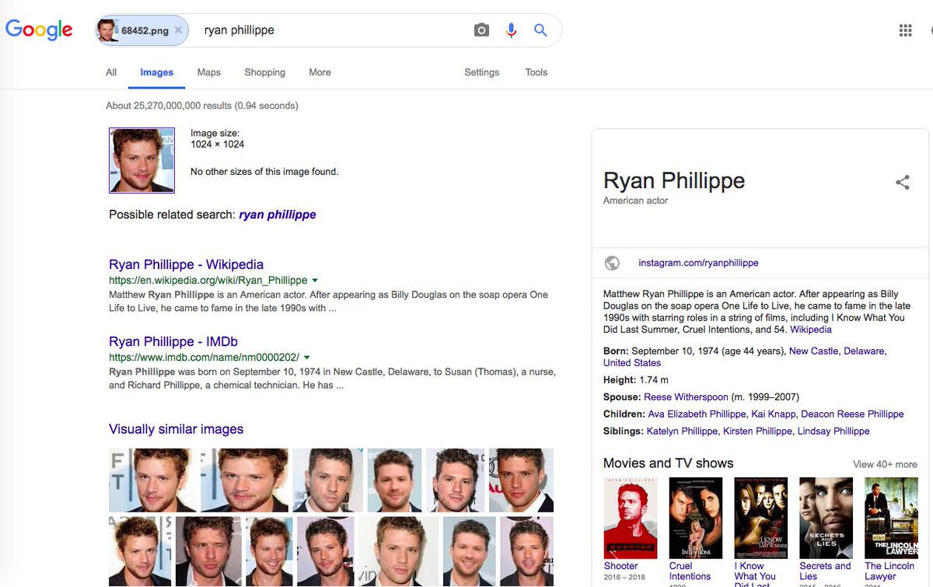This screenshot has width=933, height=587.
Task: Open The Lincoln Lawyer poster
Action: click(891, 518)
